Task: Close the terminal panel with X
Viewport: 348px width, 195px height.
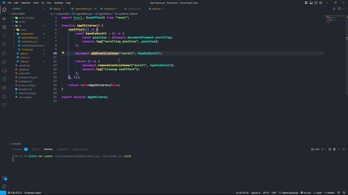Action: [344, 149]
